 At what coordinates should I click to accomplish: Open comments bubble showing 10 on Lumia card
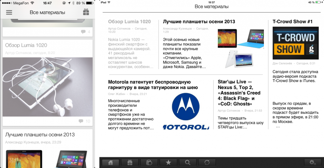[84, 121]
